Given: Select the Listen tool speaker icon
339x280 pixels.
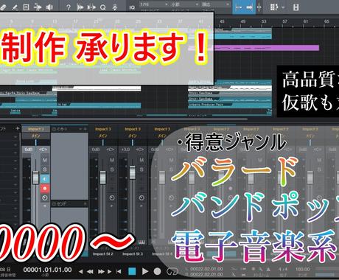Looking at the screenshot, I should point(49,7).
